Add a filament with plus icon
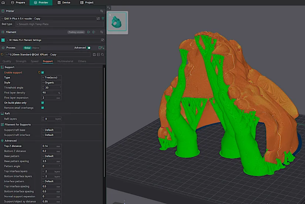 [x=89, y=32]
